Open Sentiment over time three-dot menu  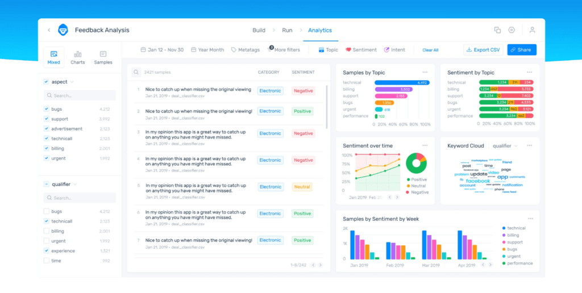(x=425, y=145)
